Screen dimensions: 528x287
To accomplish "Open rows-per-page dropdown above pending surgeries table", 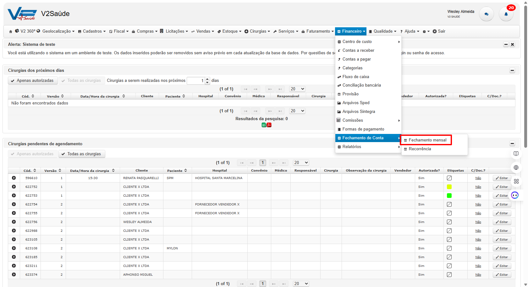I will pyautogui.click(x=301, y=162).
